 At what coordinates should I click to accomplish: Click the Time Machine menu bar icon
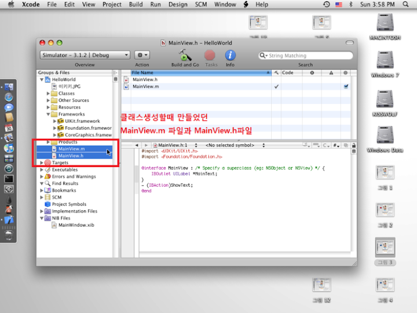point(327,4)
